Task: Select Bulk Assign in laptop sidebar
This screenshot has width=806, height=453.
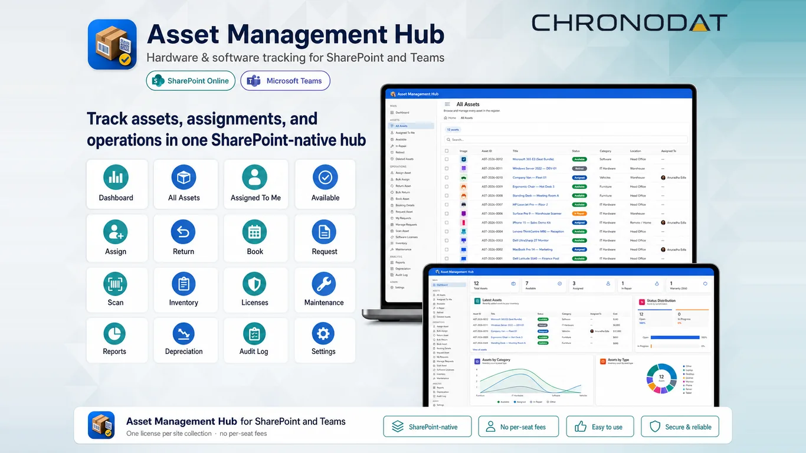Action: point(402,179)
